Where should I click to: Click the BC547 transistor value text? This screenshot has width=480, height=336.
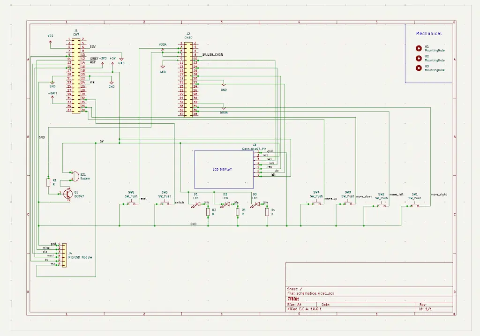(x=79, y=196)
